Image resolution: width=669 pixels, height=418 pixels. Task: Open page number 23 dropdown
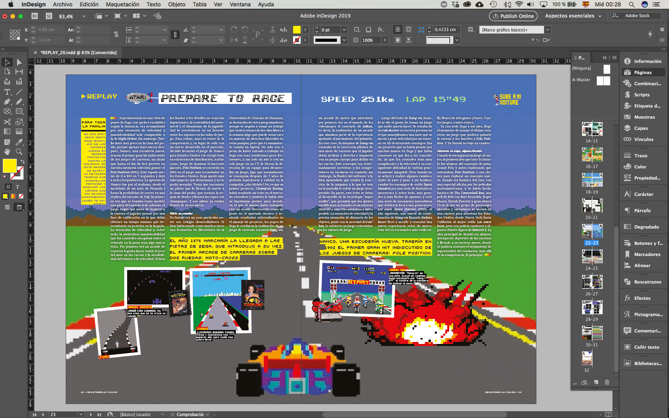tap(81, 414)
